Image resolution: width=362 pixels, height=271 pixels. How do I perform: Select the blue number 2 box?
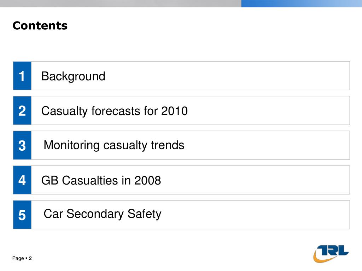point(22,110)
